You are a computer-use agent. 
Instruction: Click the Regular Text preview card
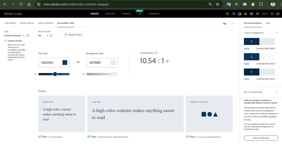pos(62,114)
